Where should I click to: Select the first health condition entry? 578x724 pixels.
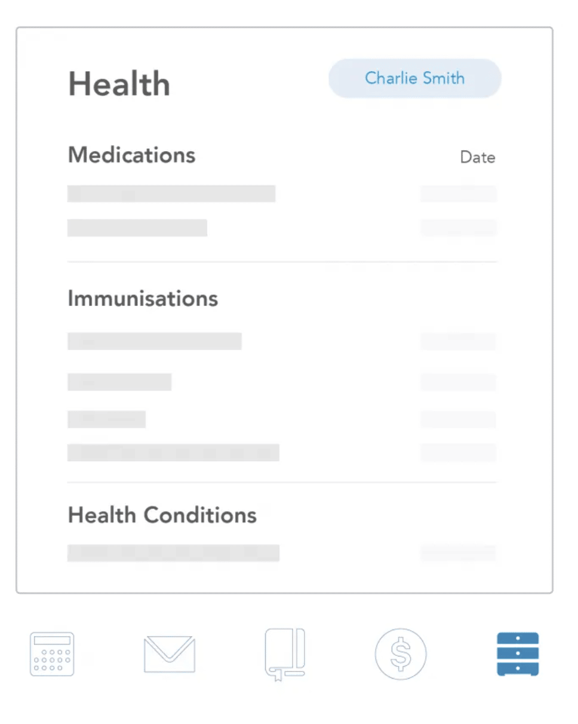(173, 553)
